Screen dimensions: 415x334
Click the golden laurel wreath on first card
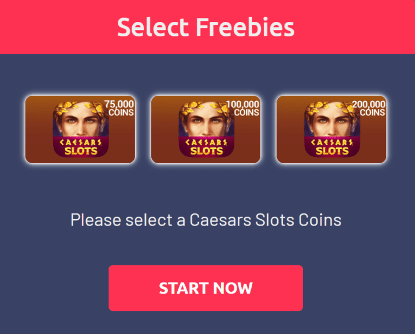pyautogui.click(x=81, y=108)
